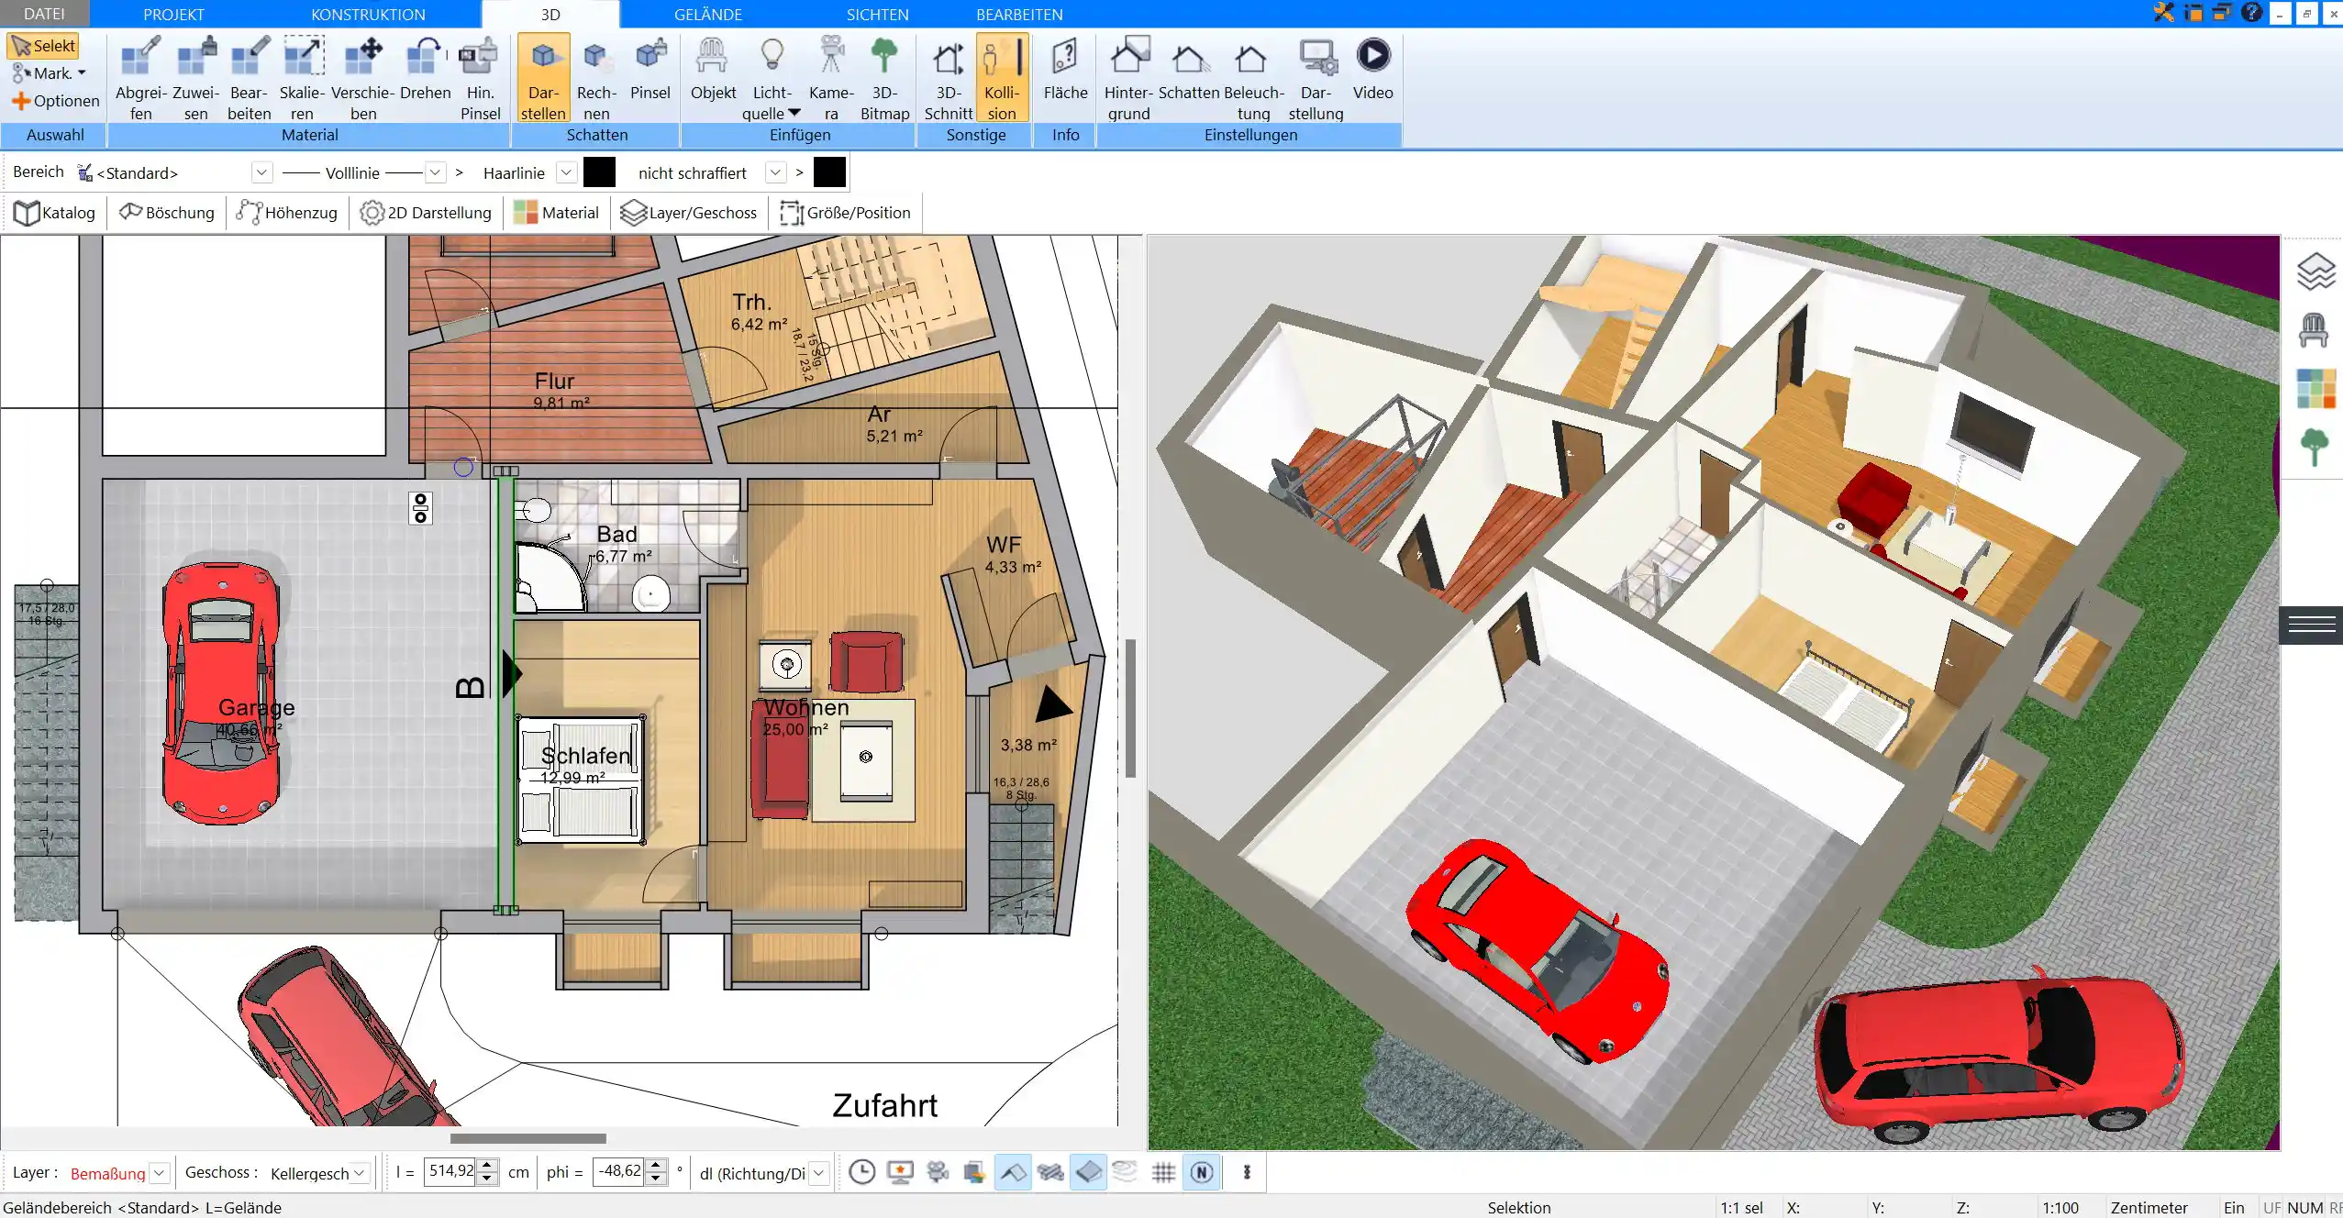Open the DATEI menu

tap(44, 14)
